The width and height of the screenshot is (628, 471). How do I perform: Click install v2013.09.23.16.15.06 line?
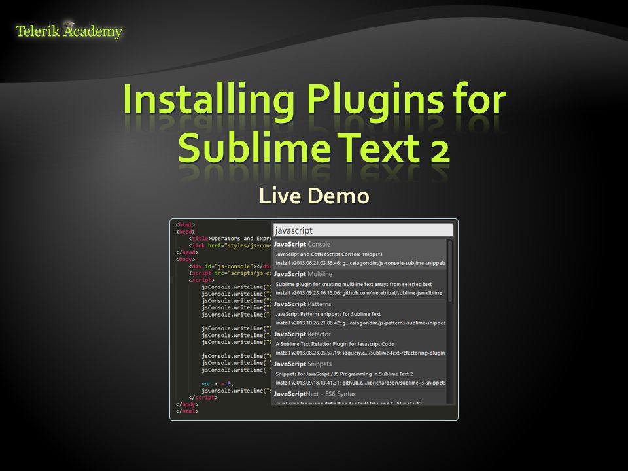coord(358,293)
